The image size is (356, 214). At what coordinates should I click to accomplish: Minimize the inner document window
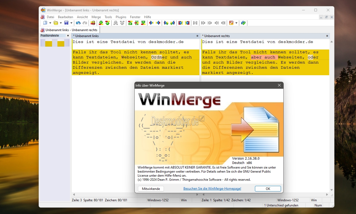pyautogui.click(x=321, y=17)
